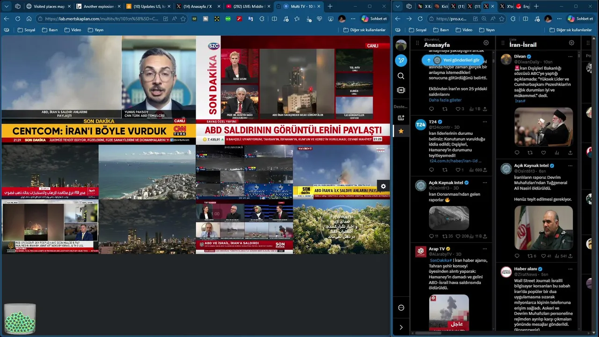The width and height of the screenshot is (599, 337).
Task: Click the Multi TV settings gear on video grid
Action: pyautogui.click(x=383, y=186)
